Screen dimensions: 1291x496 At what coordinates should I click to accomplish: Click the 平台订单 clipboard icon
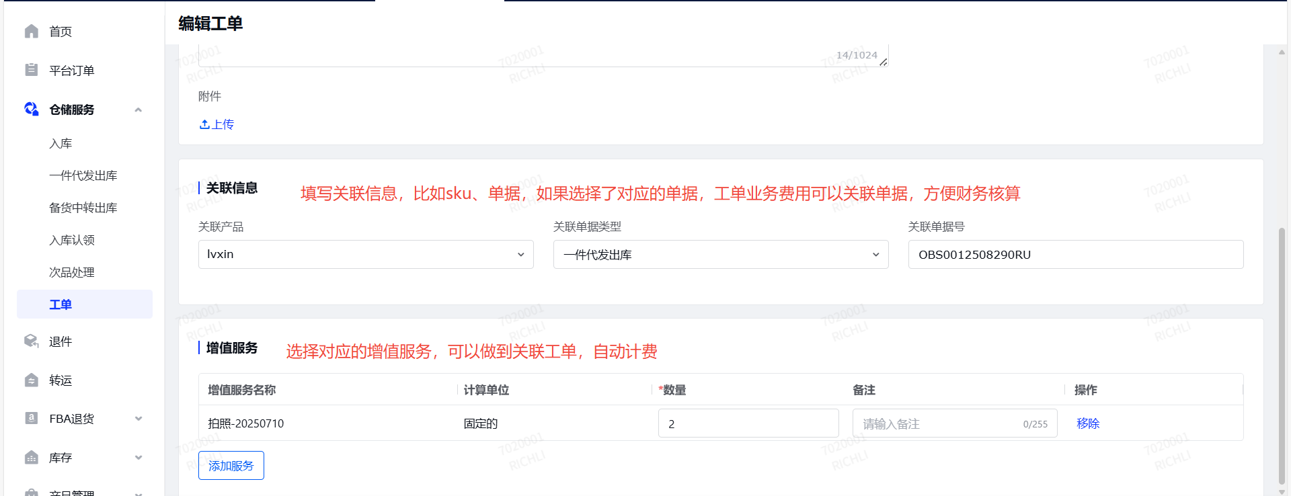(x=31, y=70)
